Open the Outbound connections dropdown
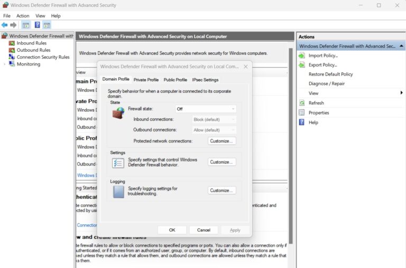Viewport: 406px width, 268px height. 214,130
